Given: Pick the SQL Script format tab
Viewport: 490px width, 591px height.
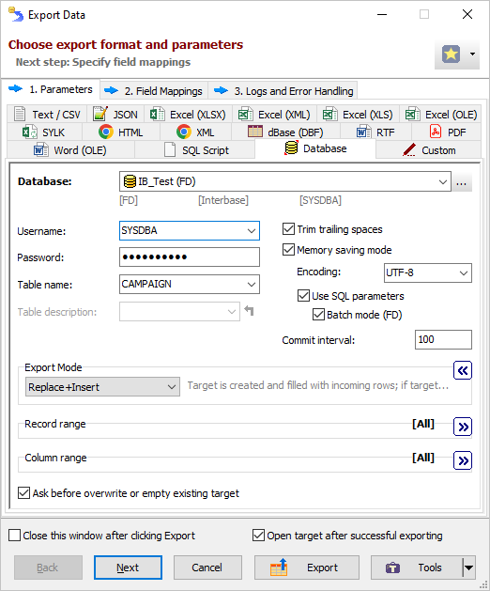Looking at the screenshot, I should click(196, 150).
